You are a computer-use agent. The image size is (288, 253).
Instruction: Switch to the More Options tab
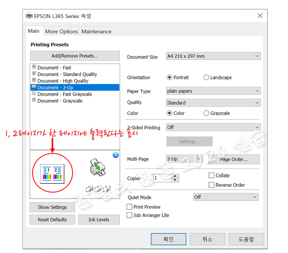pos(62,31)
